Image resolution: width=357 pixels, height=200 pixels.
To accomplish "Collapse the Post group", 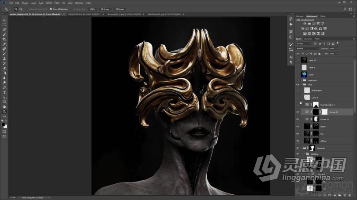I will (x=301, y=85).
